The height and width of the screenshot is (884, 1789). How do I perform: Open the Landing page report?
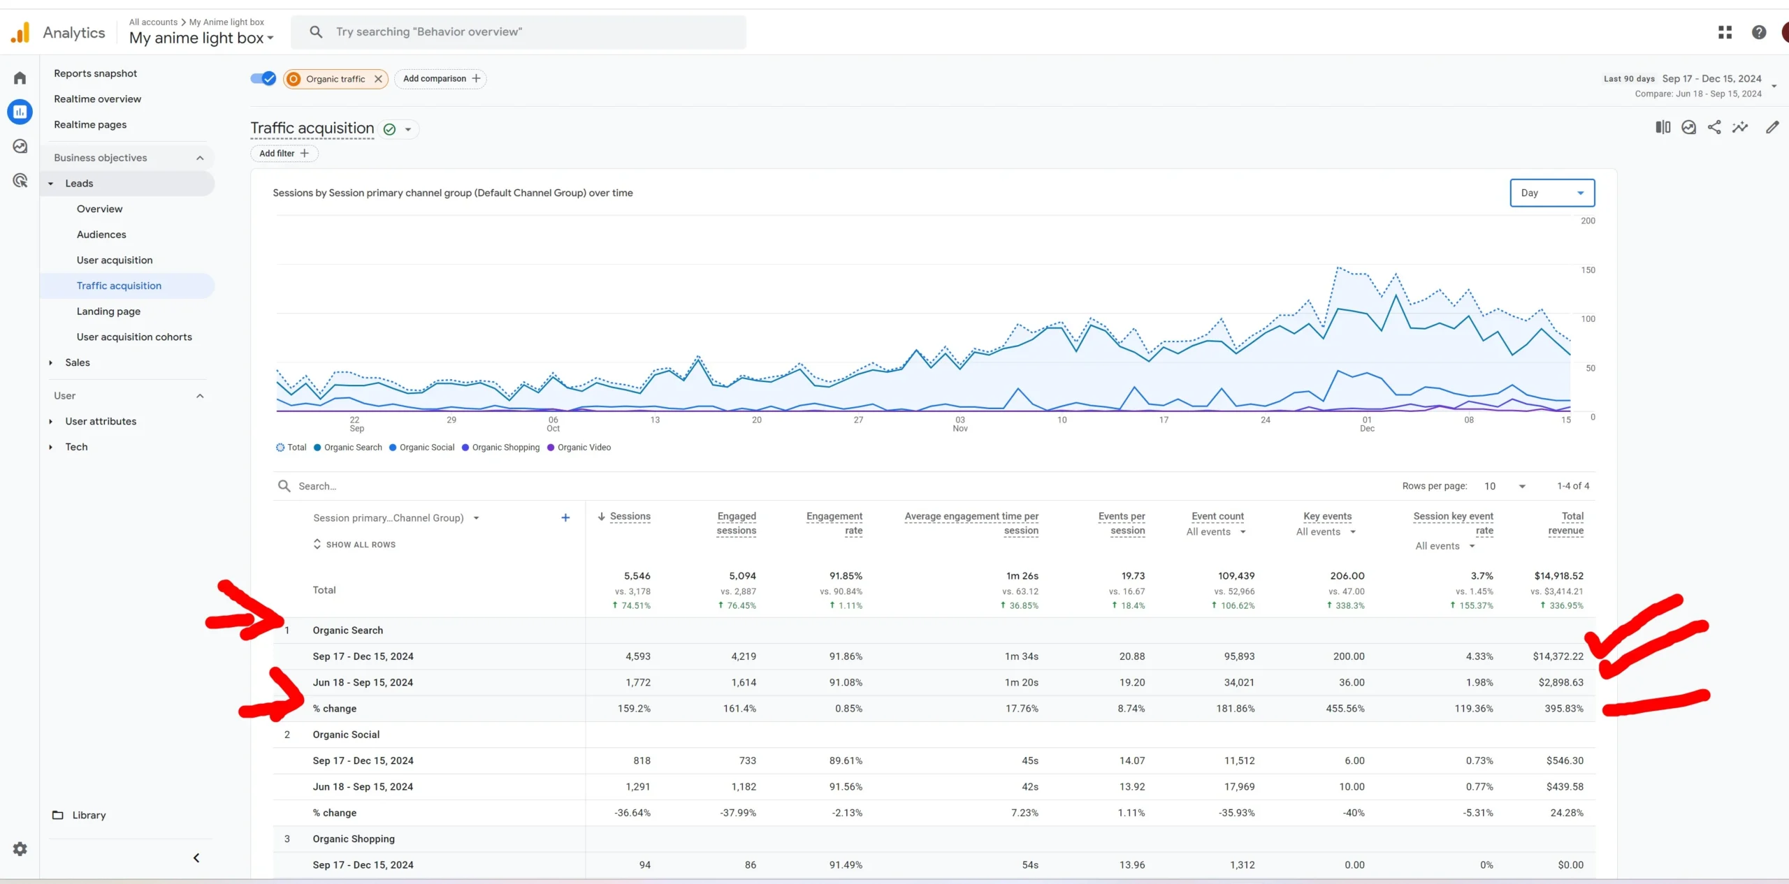tap(108, 311)
